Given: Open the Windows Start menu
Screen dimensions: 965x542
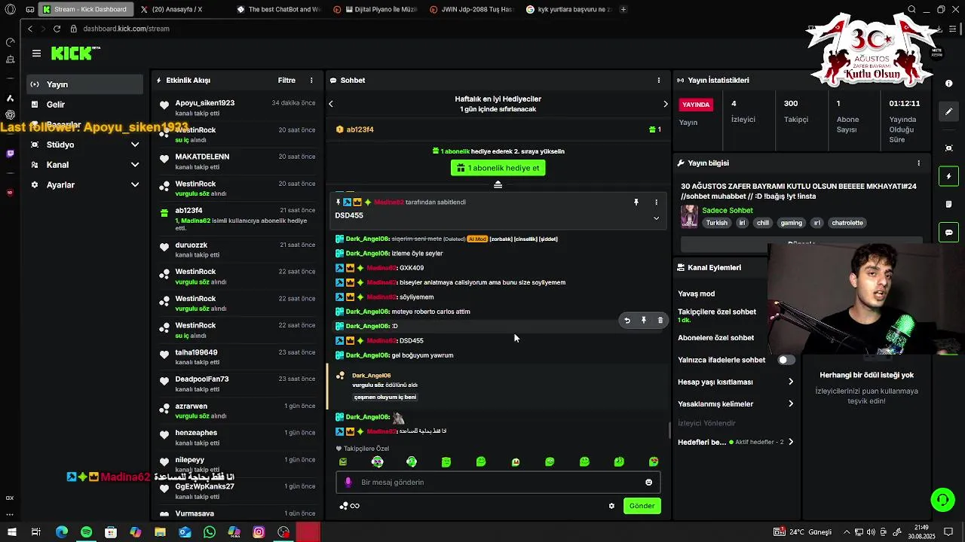Looking at the screenshot, I should (x=11, y=532).
